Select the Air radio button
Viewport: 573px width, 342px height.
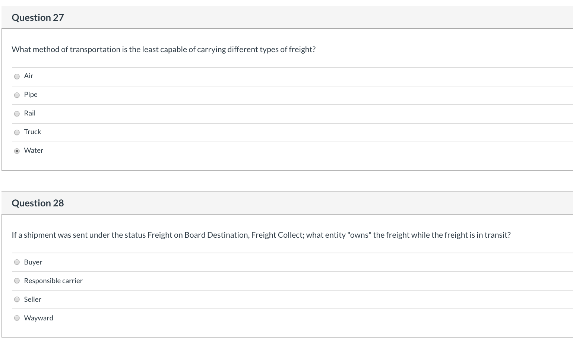click(17, 76)
